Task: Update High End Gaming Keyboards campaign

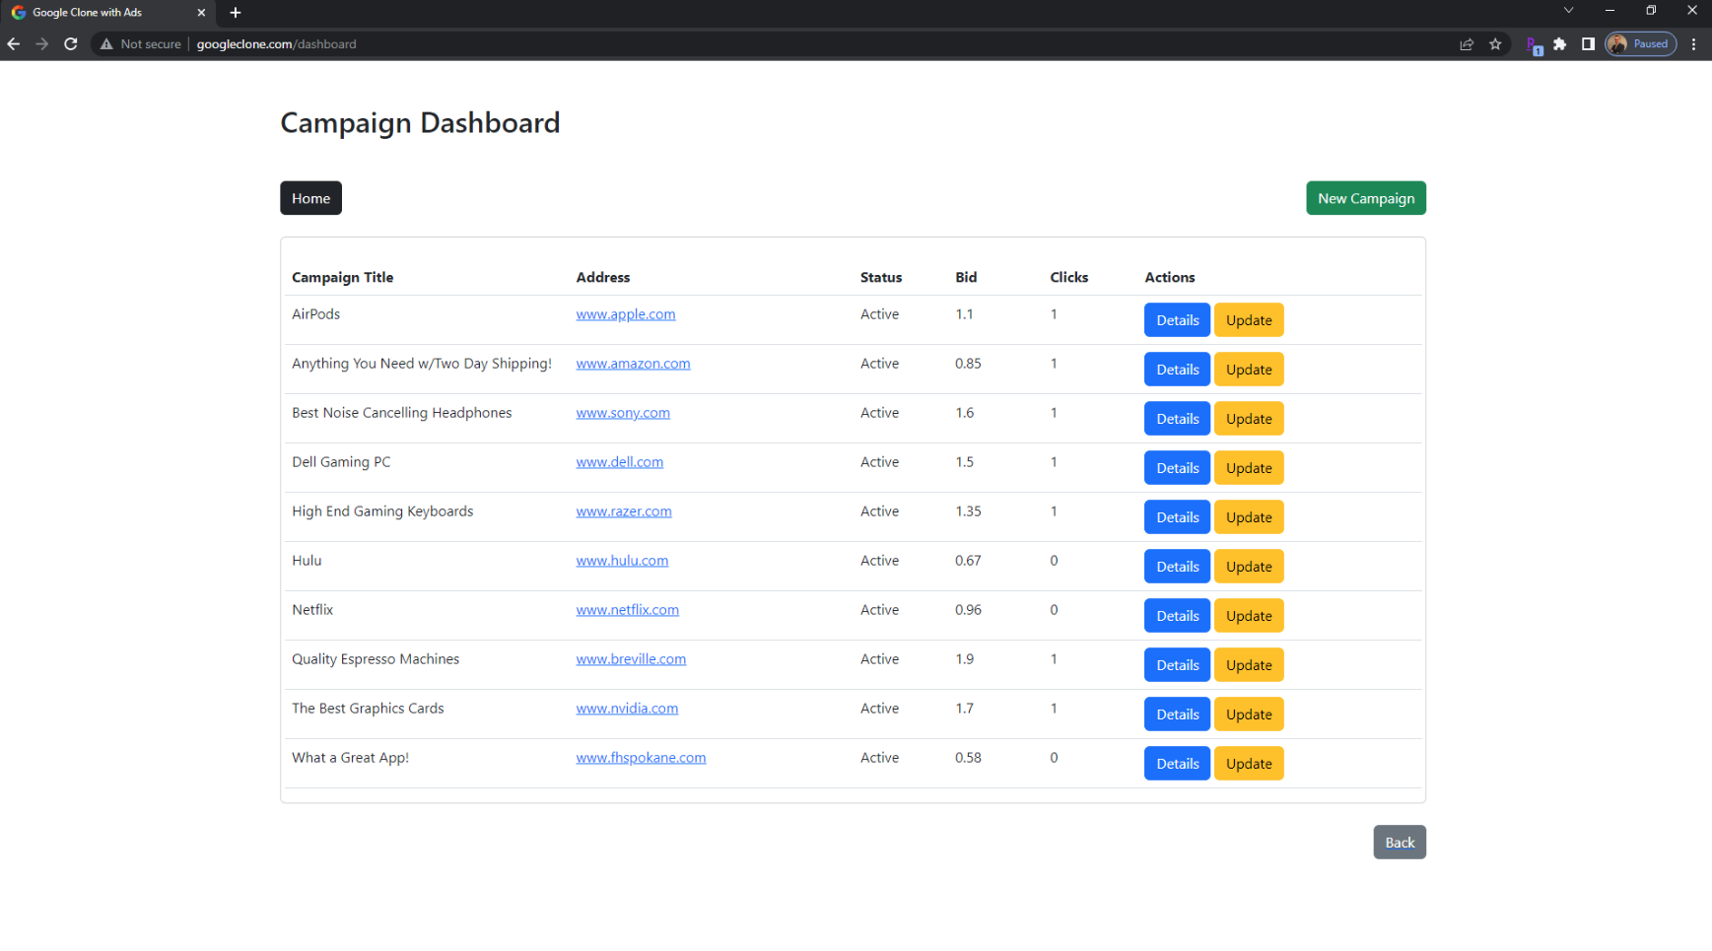Action: (1249, 517)
